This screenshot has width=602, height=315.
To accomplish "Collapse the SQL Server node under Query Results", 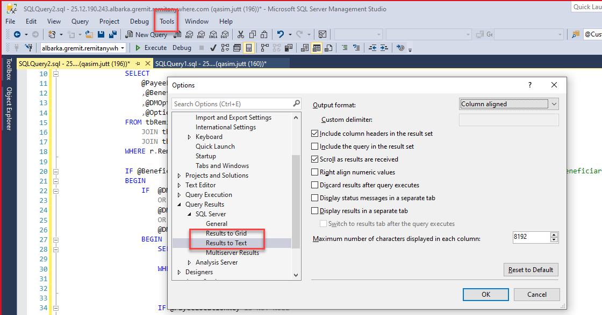I will point(189,214).
